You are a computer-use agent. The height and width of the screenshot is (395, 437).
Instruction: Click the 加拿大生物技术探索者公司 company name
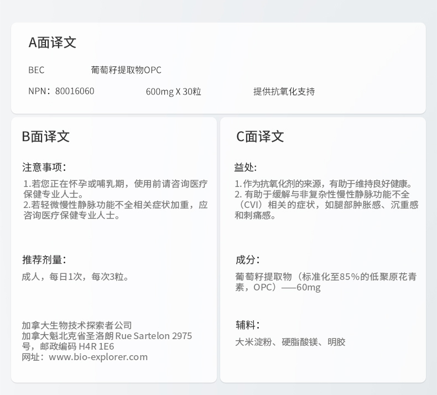pos(77,325)
